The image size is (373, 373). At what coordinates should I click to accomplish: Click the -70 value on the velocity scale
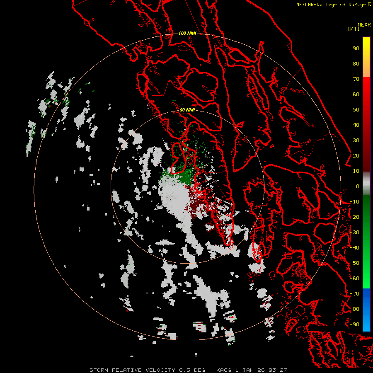354,294
